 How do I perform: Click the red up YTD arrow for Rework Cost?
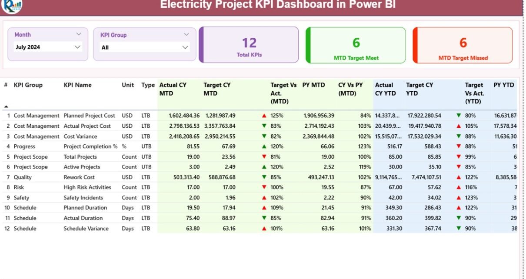[458, 177]
